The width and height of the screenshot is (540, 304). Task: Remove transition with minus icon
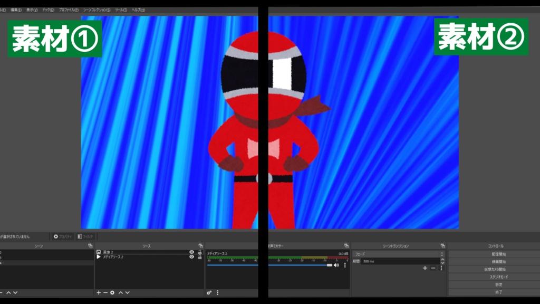(433, 268)
